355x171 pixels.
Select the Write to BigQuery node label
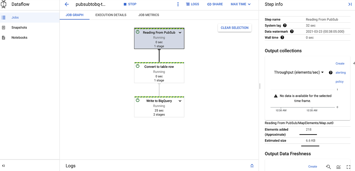(159, 101)
